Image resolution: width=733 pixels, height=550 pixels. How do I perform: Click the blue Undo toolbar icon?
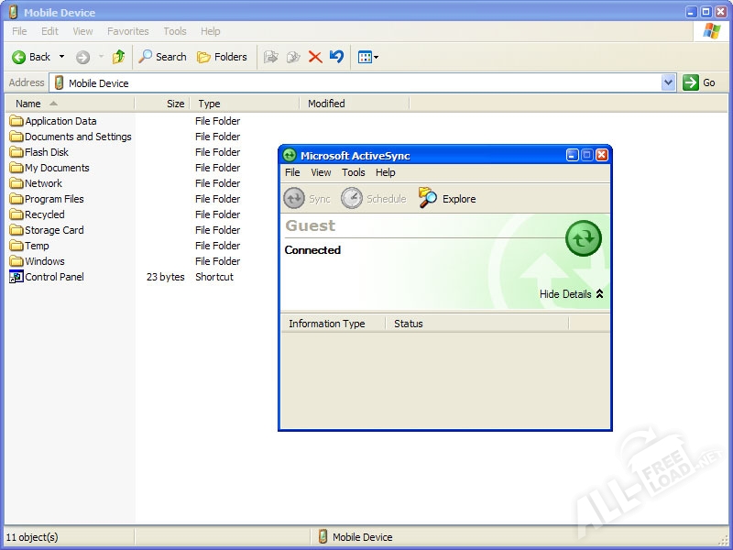pyautogui.click(x=336, y=57)
